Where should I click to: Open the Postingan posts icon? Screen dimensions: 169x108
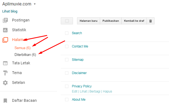[x=5, y=20]
